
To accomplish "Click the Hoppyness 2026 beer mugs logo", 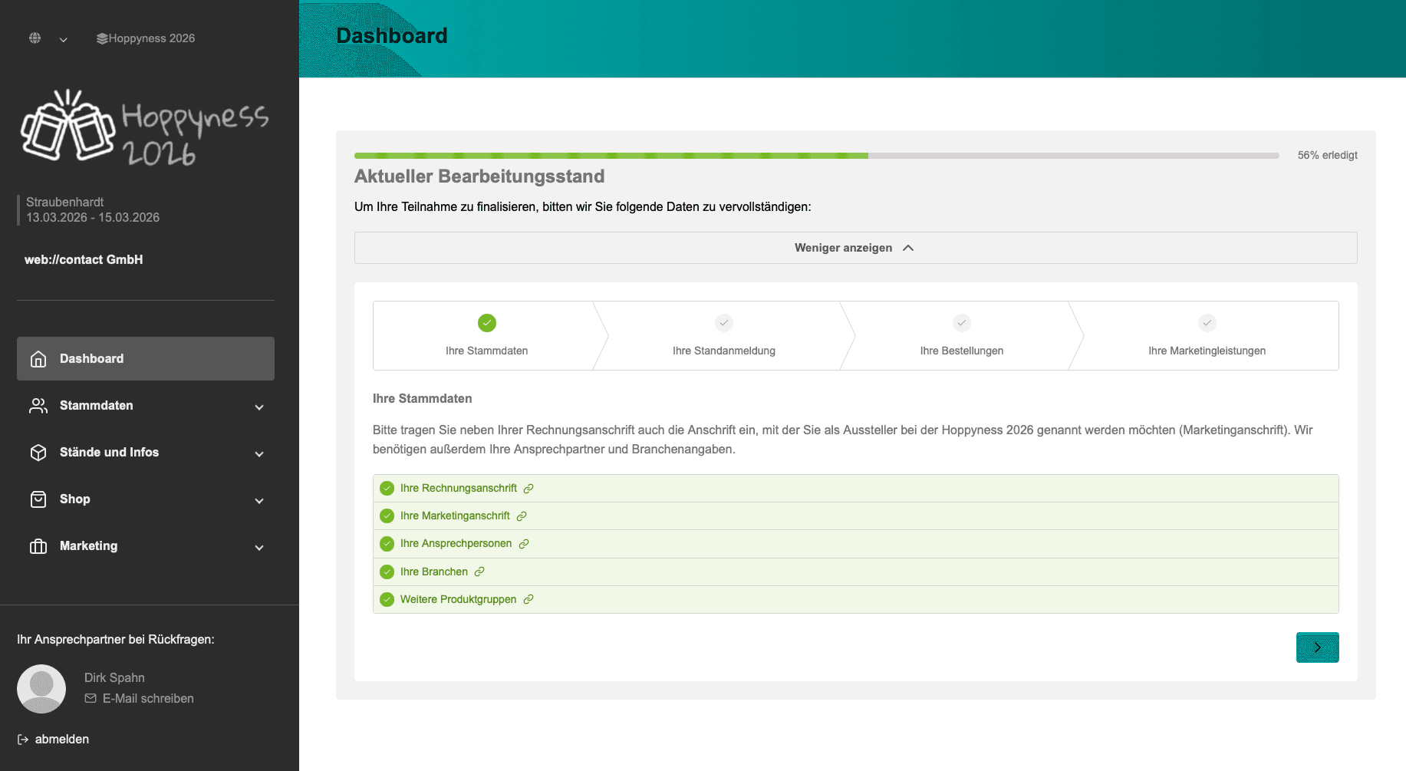I will [x=145, y=128].
